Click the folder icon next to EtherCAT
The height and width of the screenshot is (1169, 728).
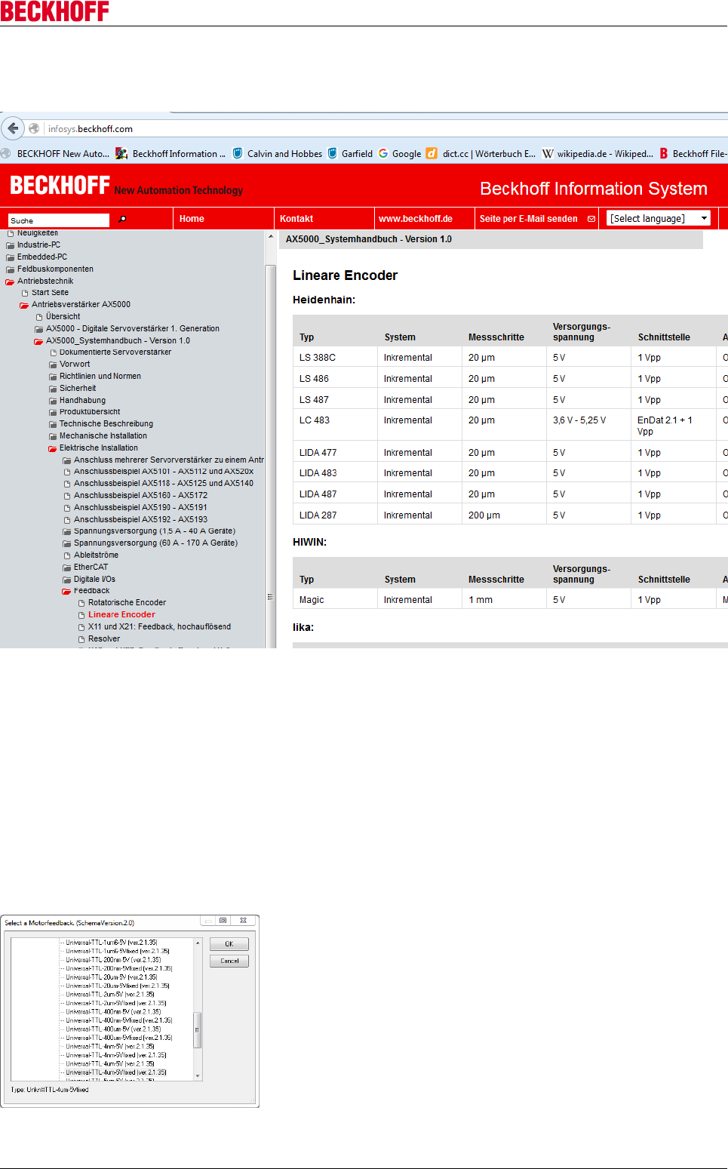tap(67, 568)
